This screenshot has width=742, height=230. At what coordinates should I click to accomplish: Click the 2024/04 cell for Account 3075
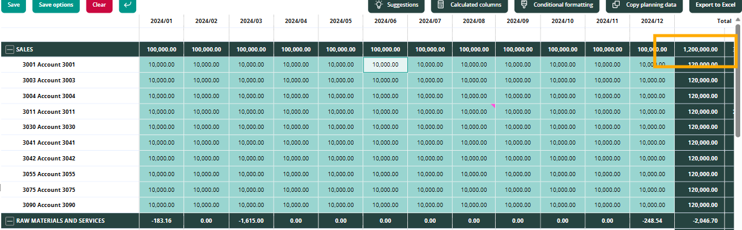296,190
